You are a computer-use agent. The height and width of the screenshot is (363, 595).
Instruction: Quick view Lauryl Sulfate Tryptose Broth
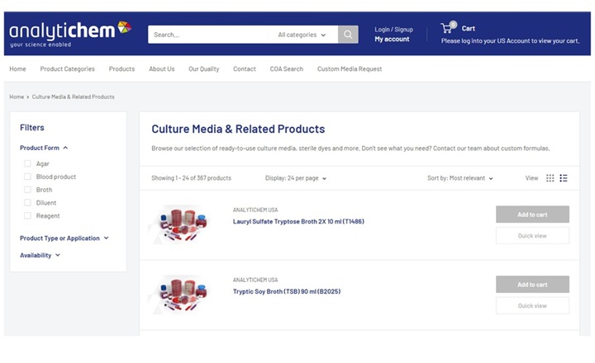pos(532,236)
